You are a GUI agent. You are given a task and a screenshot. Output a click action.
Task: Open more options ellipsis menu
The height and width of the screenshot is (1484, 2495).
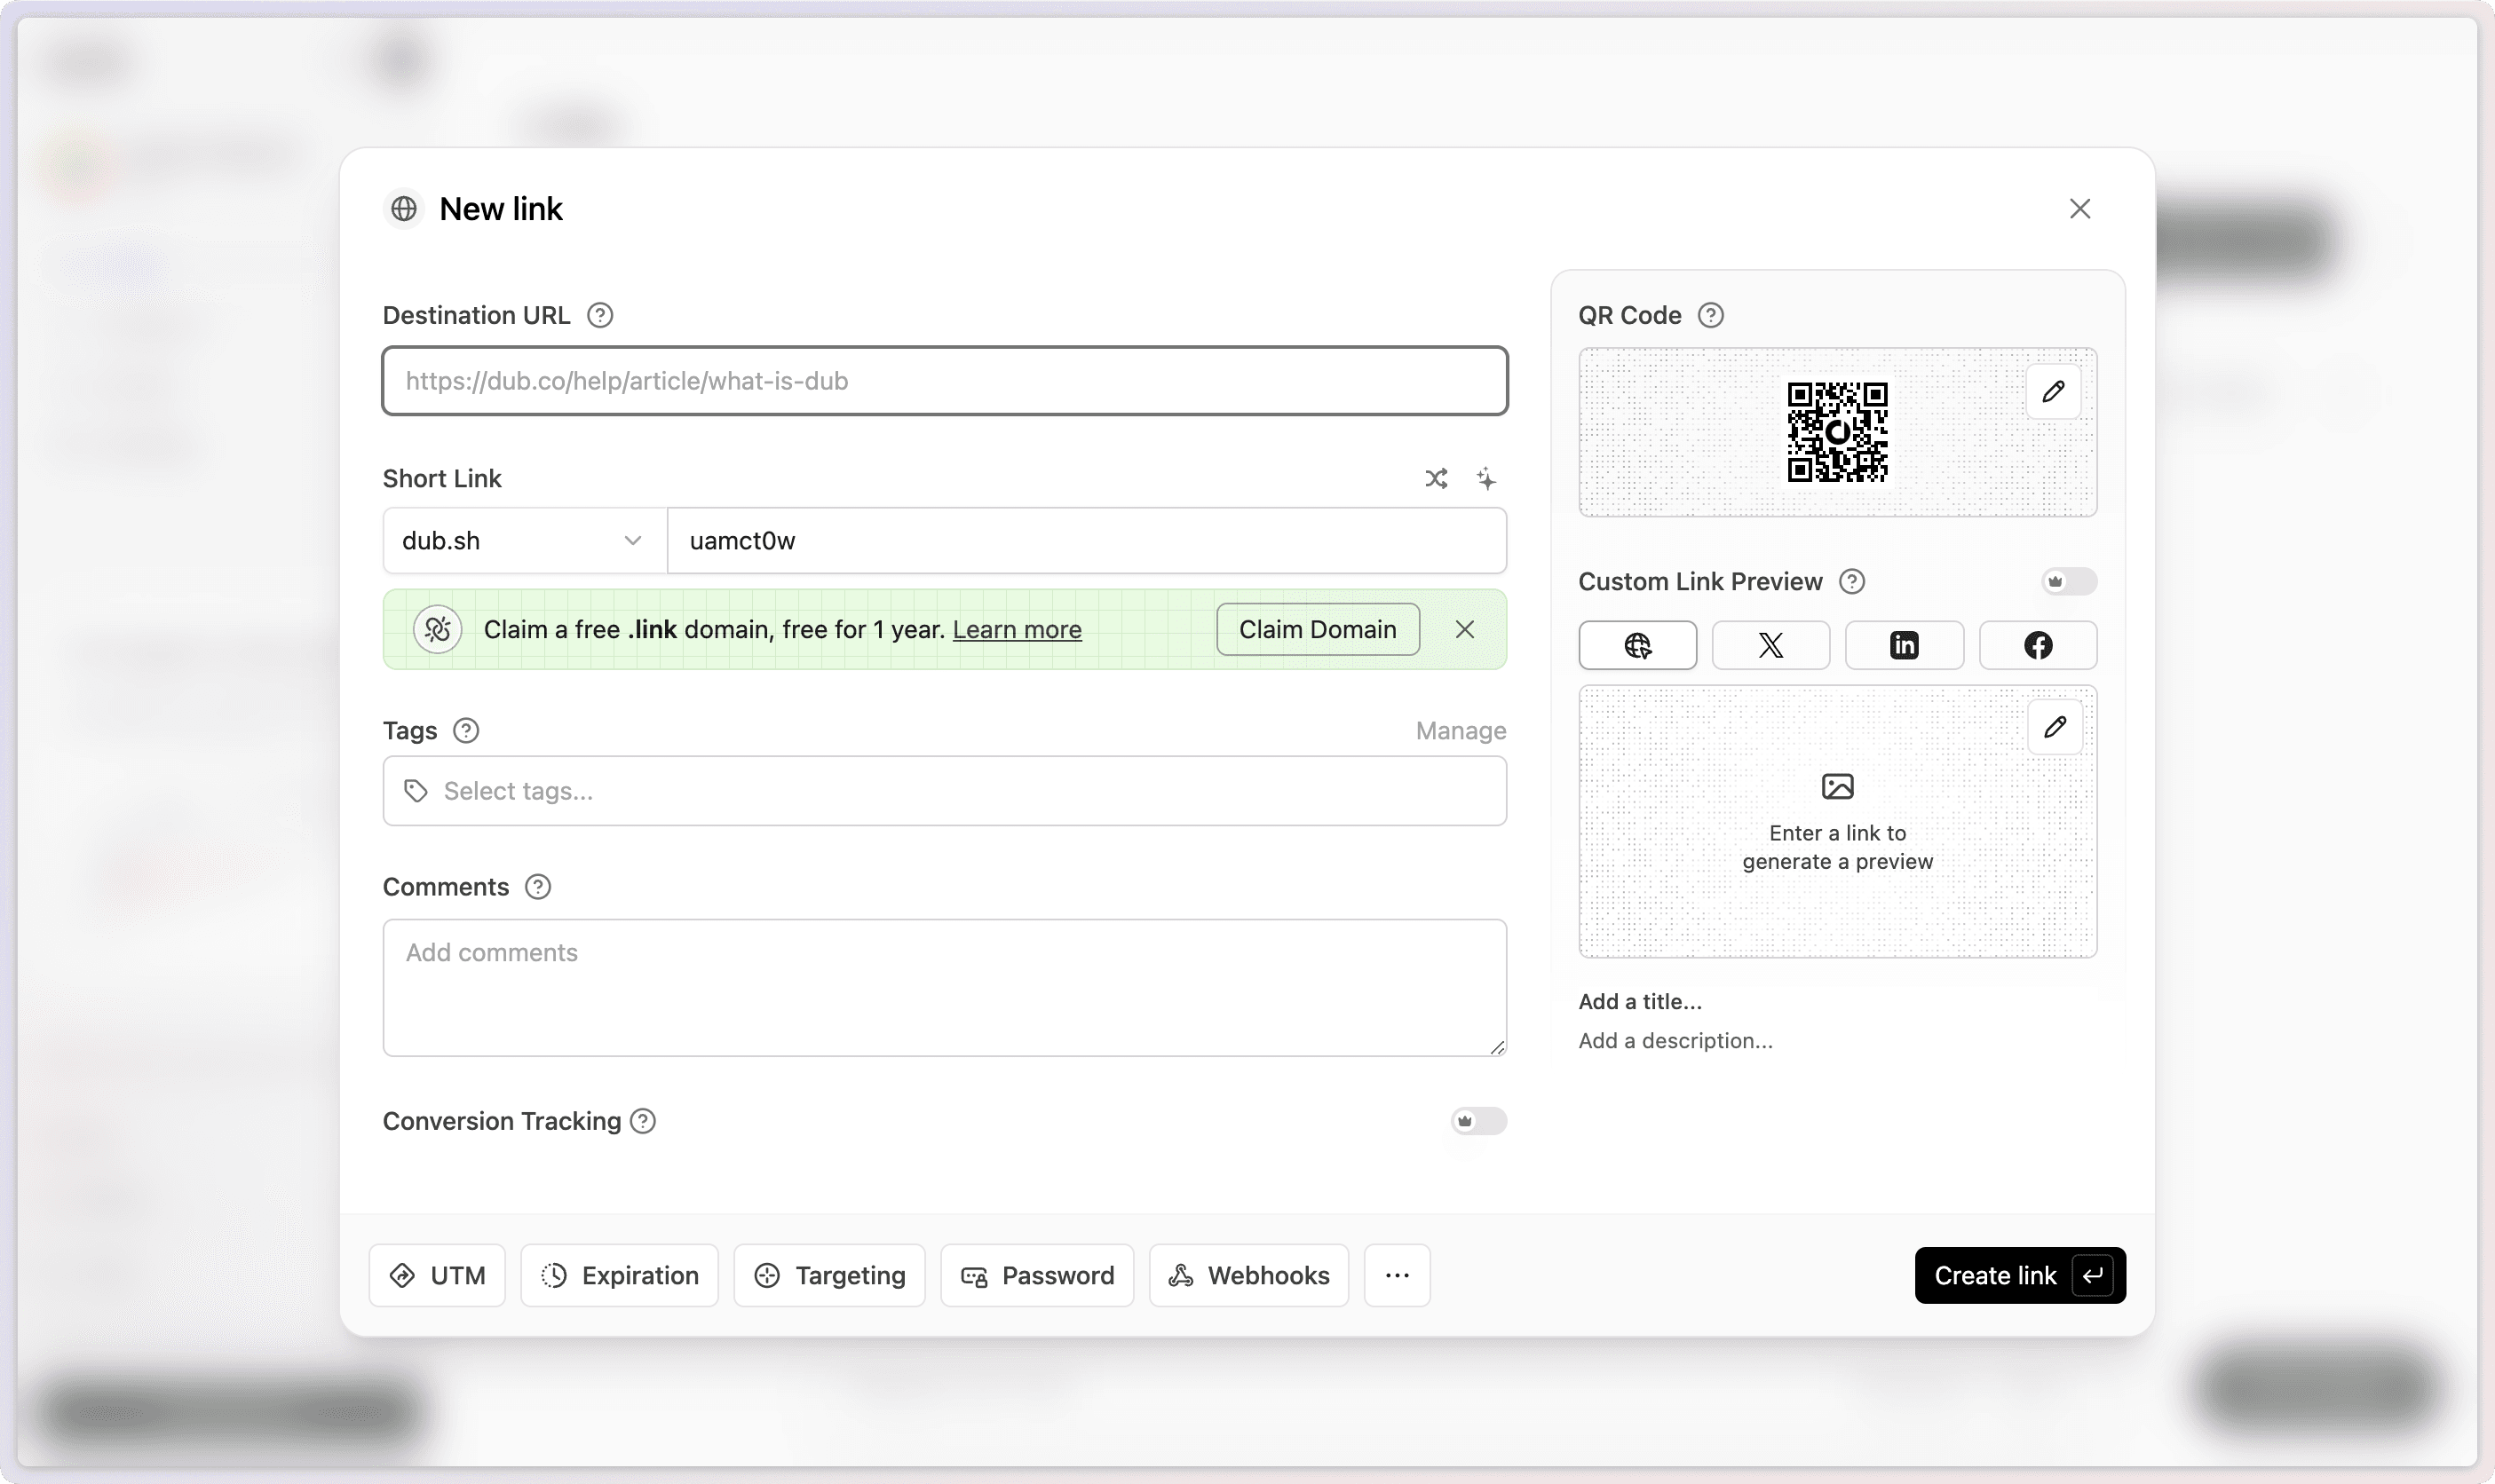[1397, 1275]
